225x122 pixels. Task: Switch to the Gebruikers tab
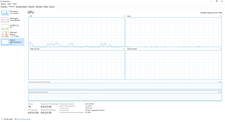click(39, 7)
